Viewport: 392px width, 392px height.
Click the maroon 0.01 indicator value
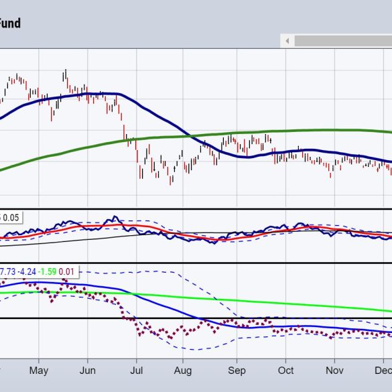(66, 272)
